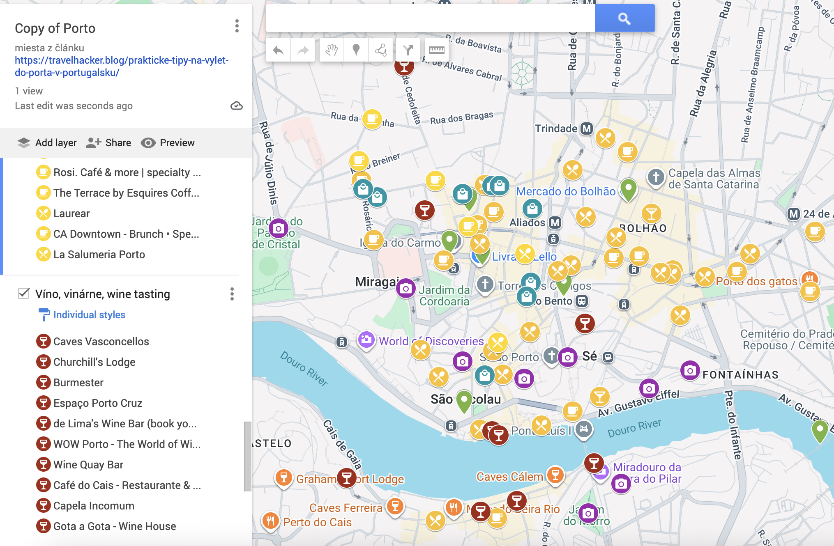Click the Share button
834x546 pixels.
109,143
